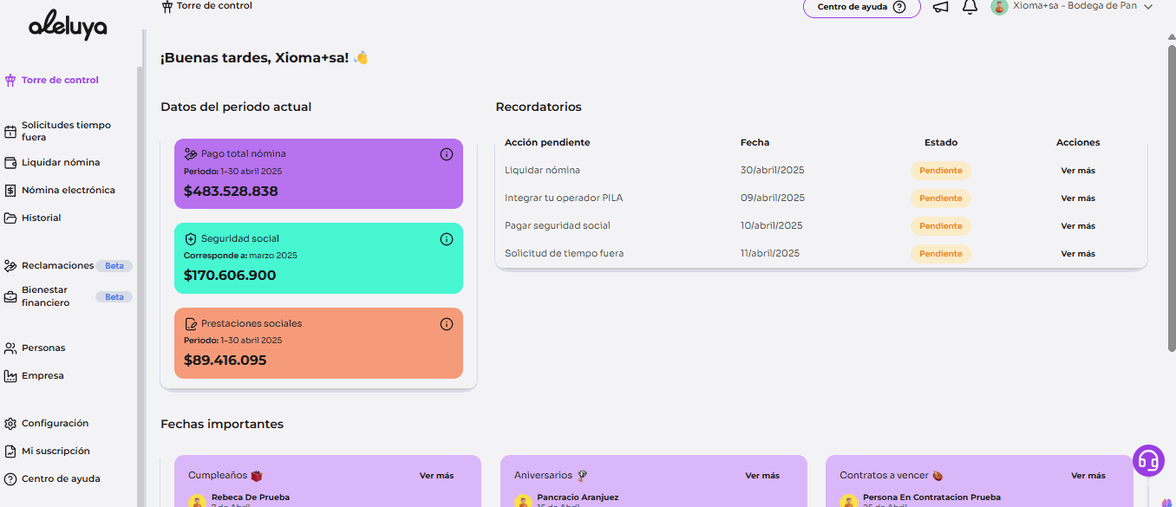Click Pendiente status for Solicitud de tiempo fuera
Screen dimensions: 1176x507
(x=941, y=254)
